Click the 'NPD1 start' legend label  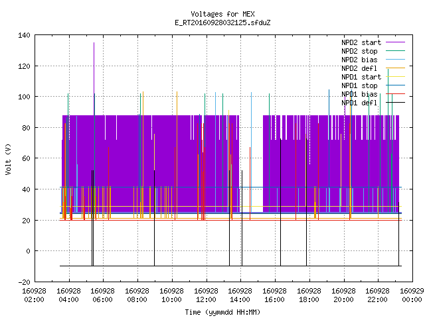click(361, 77)
